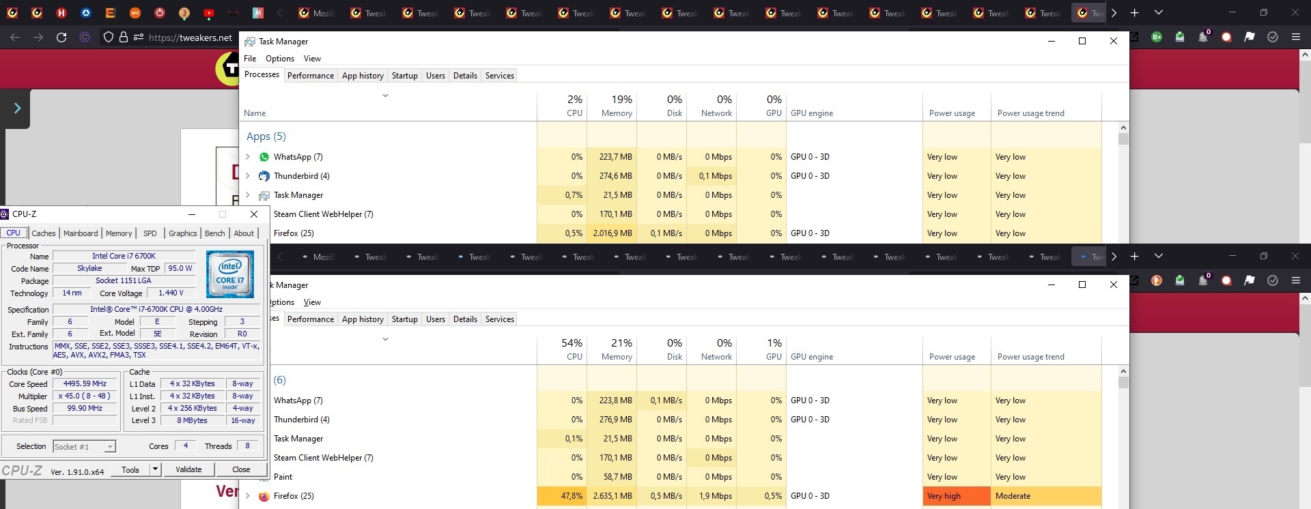The width and height of the screenshot is (1311, 509).
Task: Open the View menu in lower Task Manager
Action: tap(312, 302)
